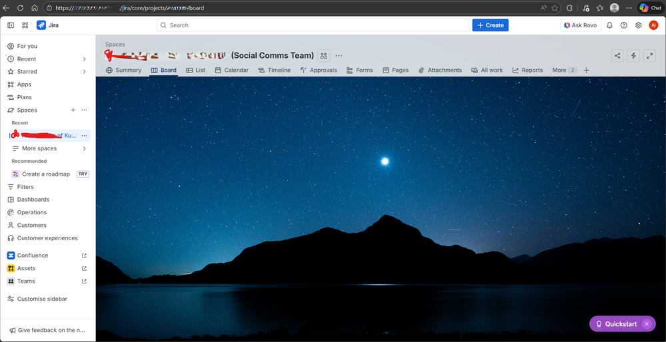This screenshot has height=342, width=666.
Task: Click Create a roadmap
Action: [45, 174]
